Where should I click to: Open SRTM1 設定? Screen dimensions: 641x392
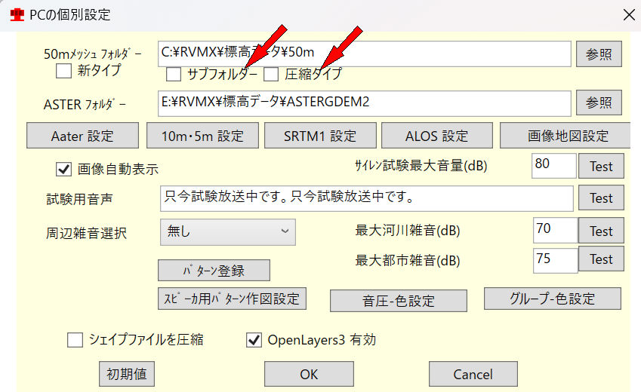pyautogui.click(x=319, y=136)
